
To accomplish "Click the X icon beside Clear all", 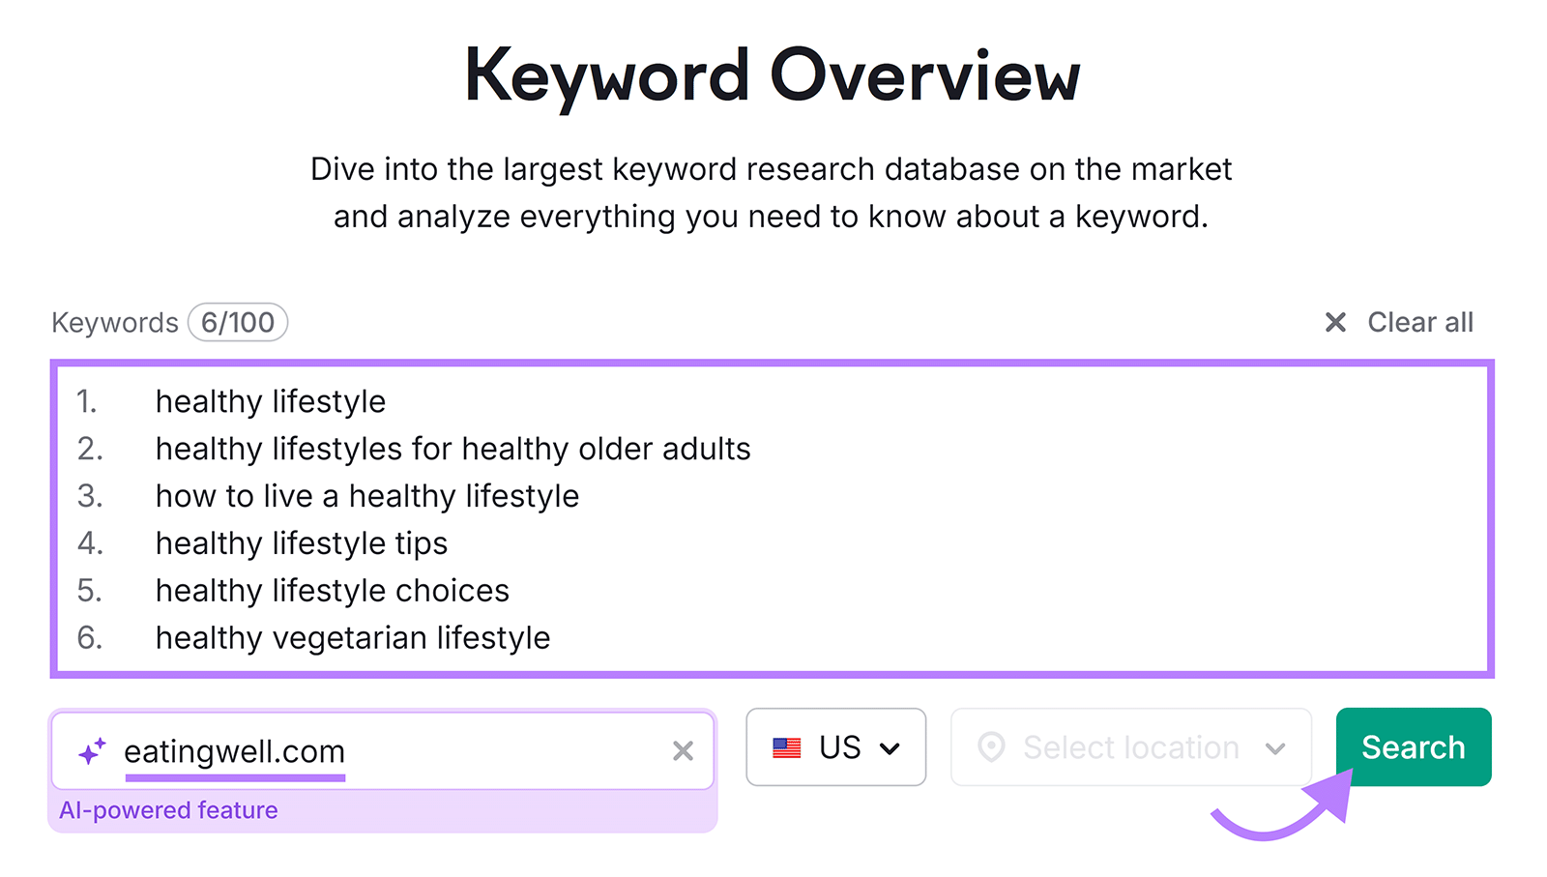I will (x=1335, y=322).
